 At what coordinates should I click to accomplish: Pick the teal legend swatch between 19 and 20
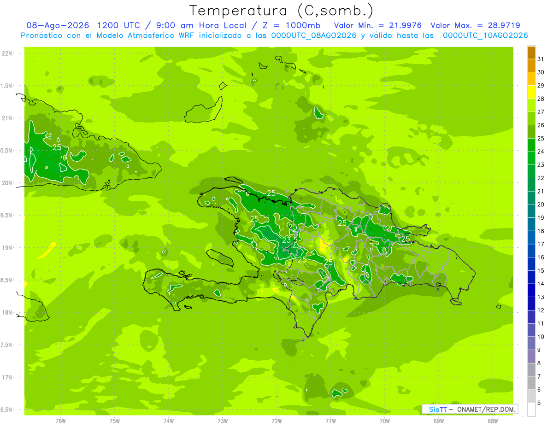point(531,211)
